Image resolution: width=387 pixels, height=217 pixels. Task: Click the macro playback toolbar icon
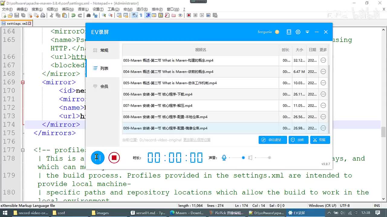[x=202, y=15]
